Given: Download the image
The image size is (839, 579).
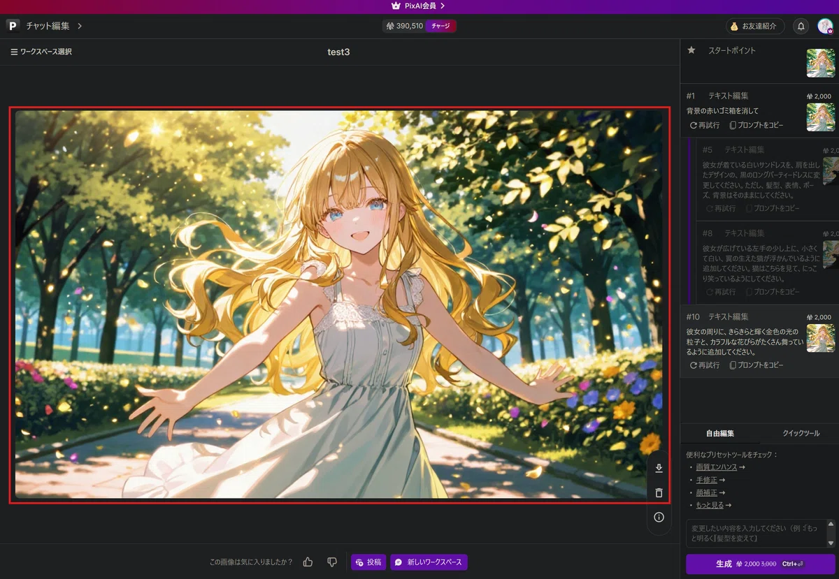Looking at the screenshot, I should (659, 469).
